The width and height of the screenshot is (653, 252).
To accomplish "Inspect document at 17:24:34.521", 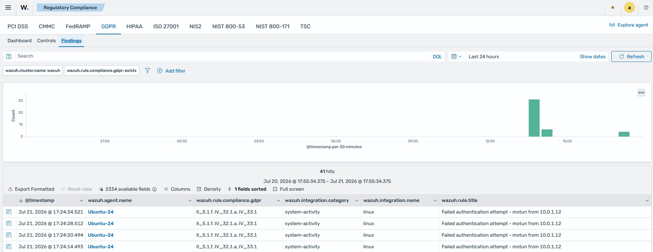I will [x=9, y=212].
